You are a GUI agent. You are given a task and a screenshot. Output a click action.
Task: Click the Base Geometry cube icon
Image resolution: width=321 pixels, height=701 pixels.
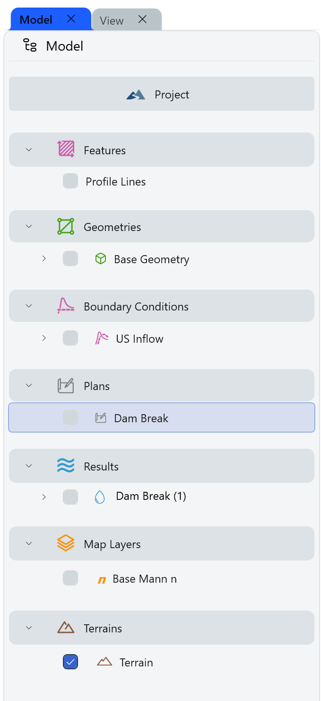click(101, 259)
